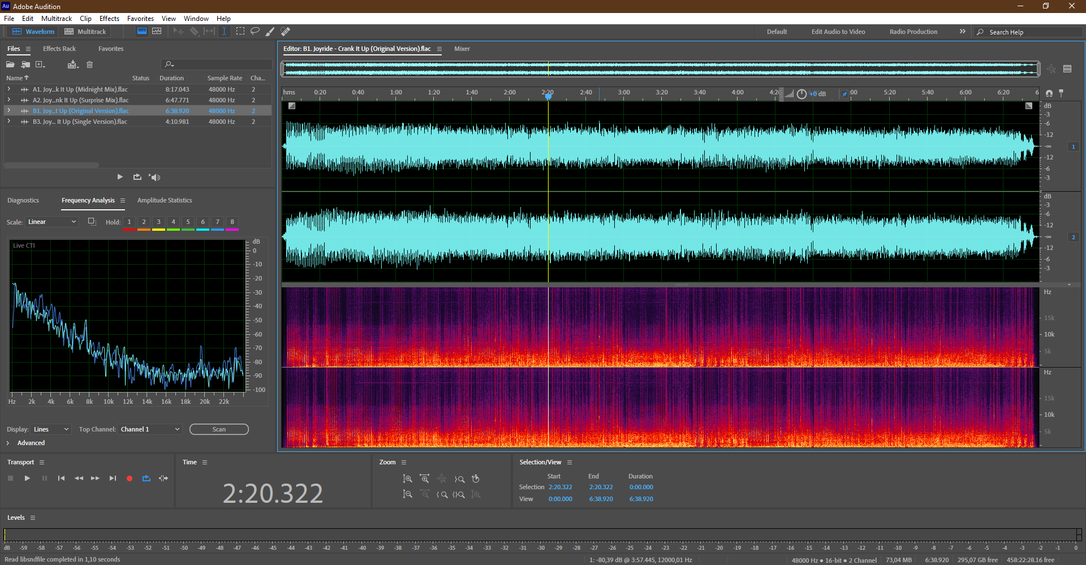The width and height of the screenshot is (1086, 565).
Task: Expand the A1. Joy...k It Up (Midnight Mix) file row
Action: tap(8, 89)
